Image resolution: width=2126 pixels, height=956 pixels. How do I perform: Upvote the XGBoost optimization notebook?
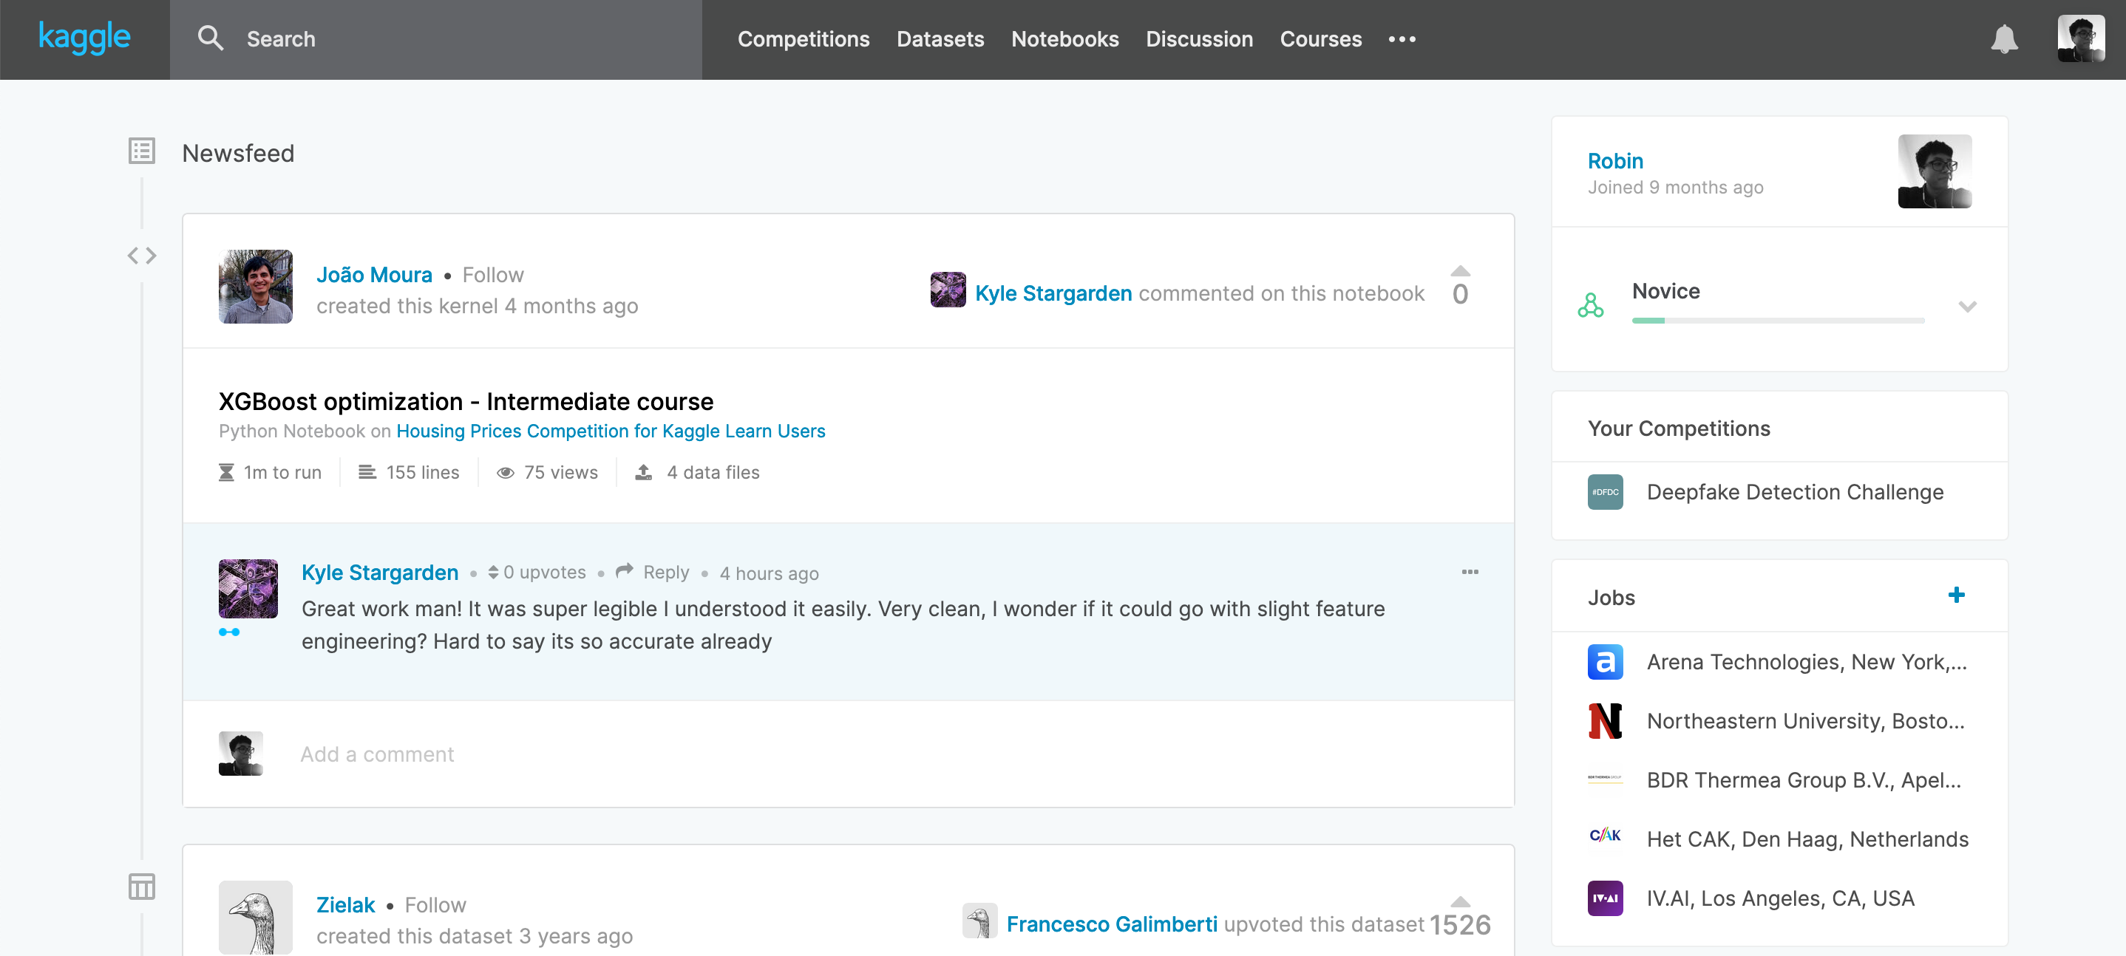tap(1460, 271)
